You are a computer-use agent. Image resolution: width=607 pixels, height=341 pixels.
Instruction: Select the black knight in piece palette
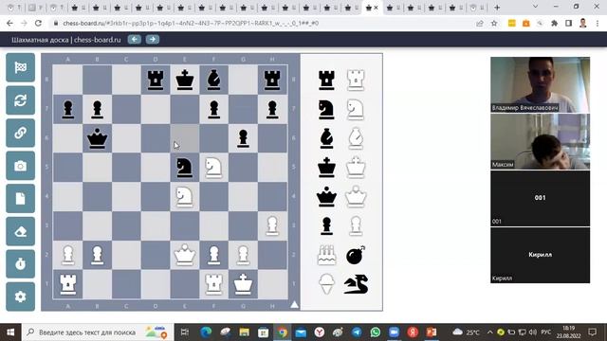pyautogui.click(x=326, y=110)
